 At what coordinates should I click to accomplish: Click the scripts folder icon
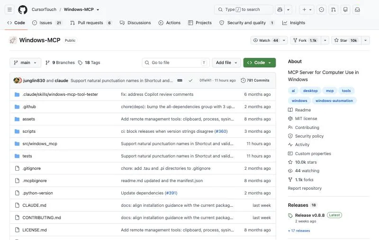pos(17,131)
